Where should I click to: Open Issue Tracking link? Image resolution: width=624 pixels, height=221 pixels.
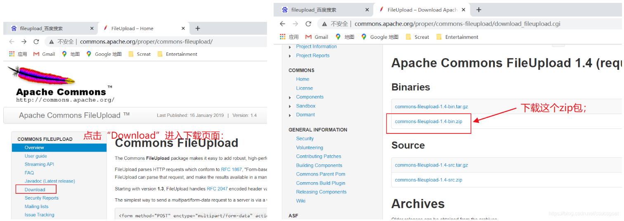[x=40, y=215]
